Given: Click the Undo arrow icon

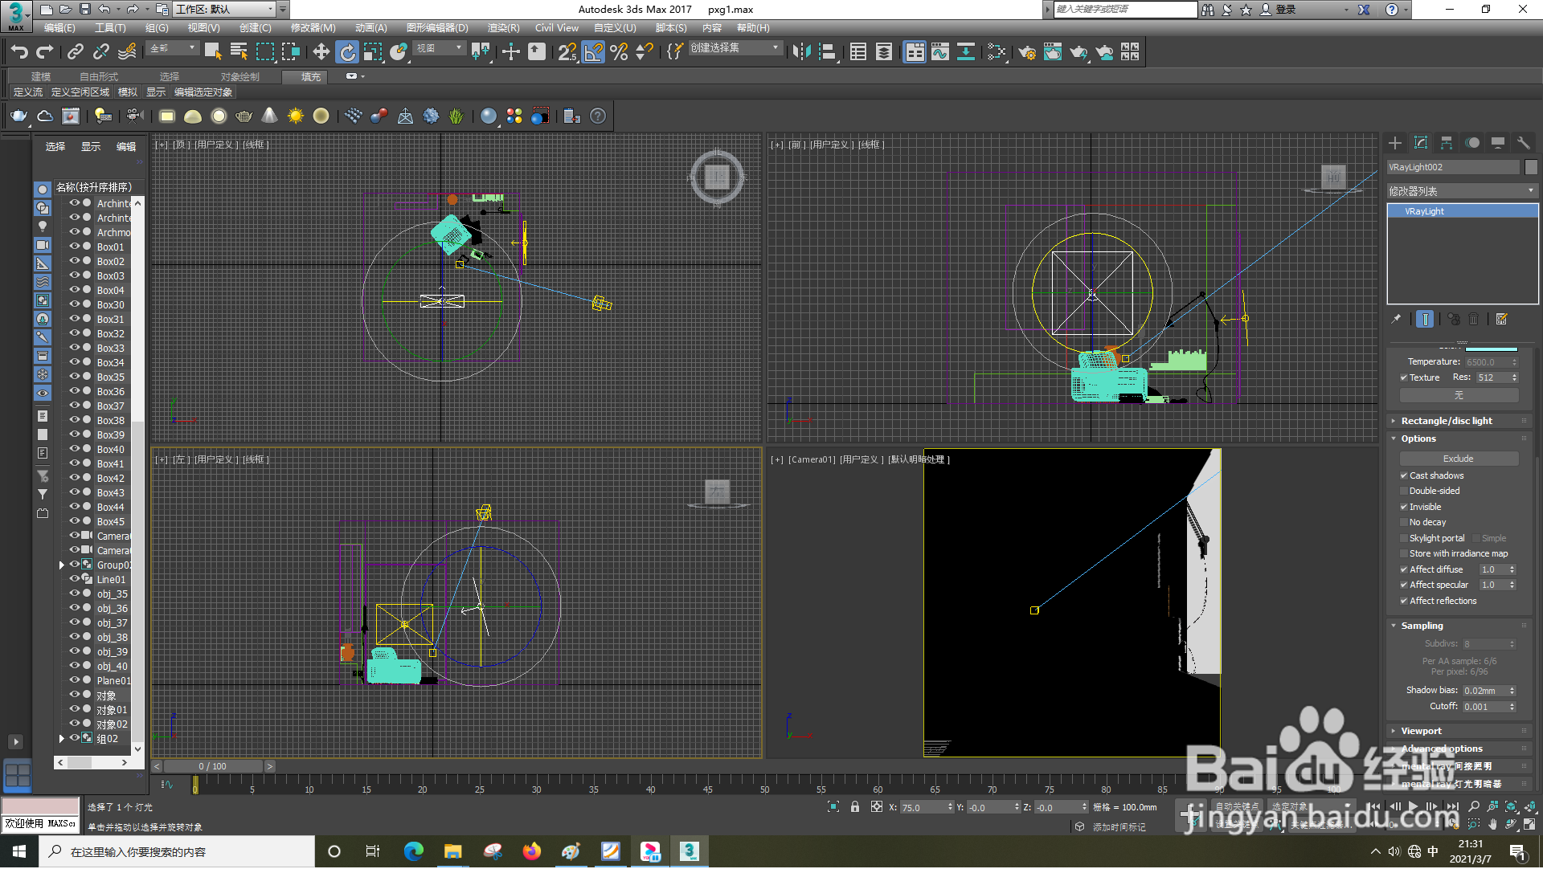Looking at the screenshot, I should (x=19, y=52).
